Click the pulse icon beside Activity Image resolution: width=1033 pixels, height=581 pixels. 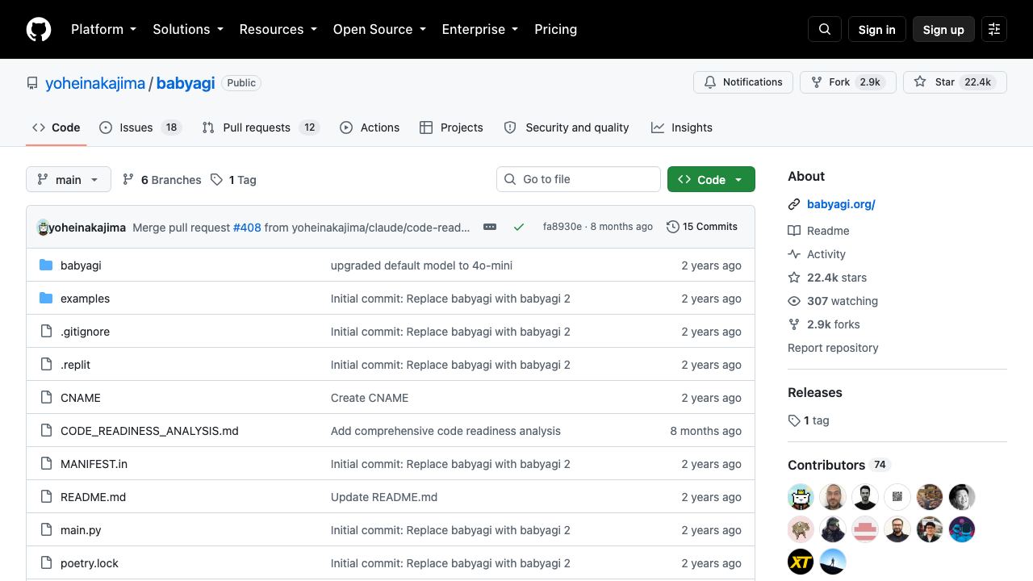click(794, 254)
